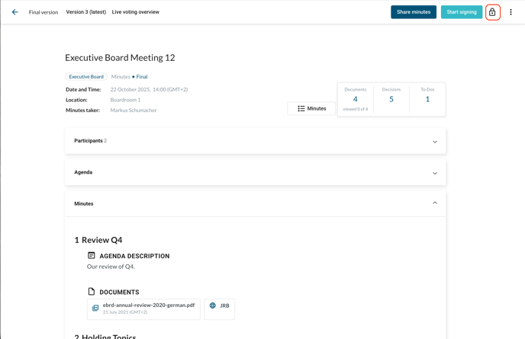Viewport: 525px width, 339px height.
Task: Click the Documents count 4
Action: (356, 99)
